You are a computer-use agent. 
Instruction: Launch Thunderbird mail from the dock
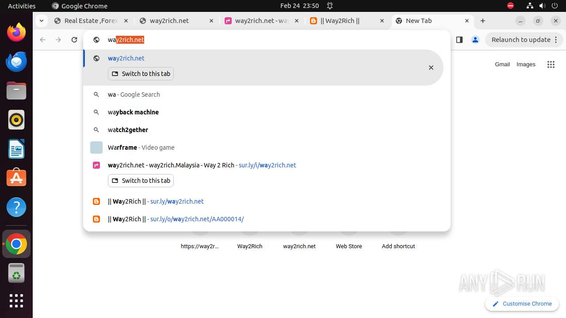16,62
